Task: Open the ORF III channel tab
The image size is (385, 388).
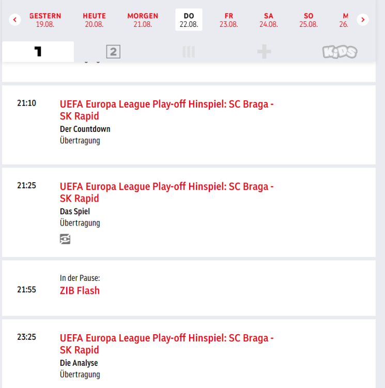Action: click(189, 52)
